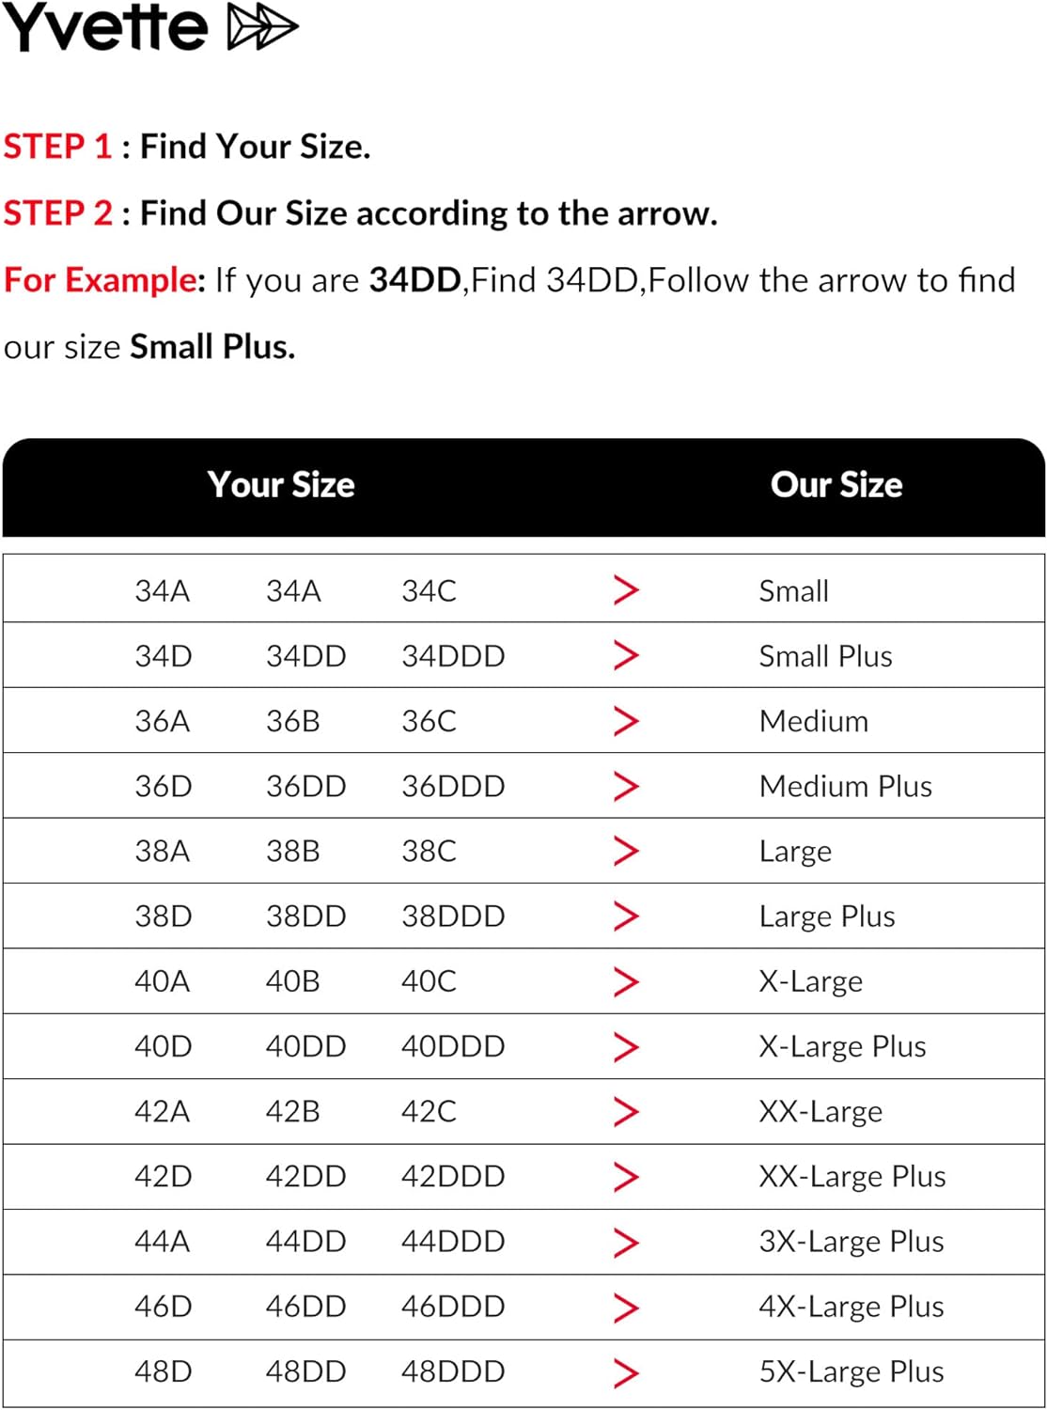Click the red arrow in the 5X-Large Plus row

click(x=626, y=1371)
